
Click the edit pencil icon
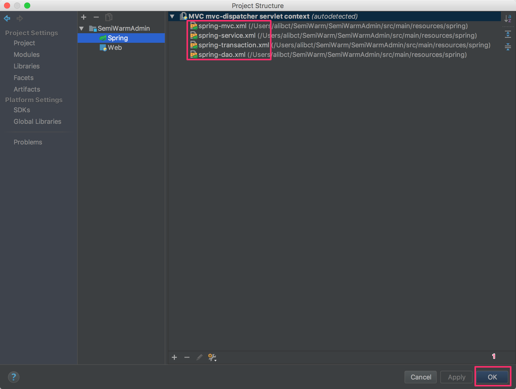coord(200,357)
